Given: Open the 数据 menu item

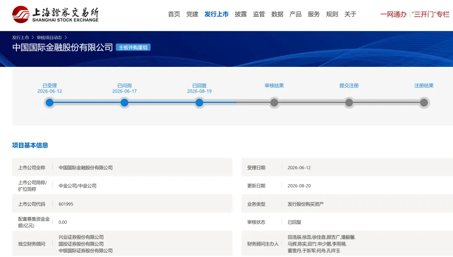Looking at the screenshot, I should (277, 14).
